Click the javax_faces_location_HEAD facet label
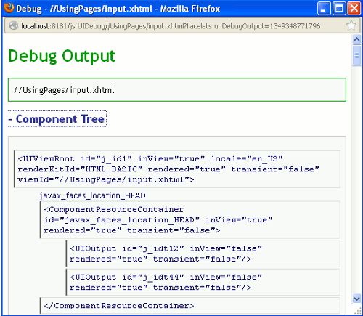The width and height of the screenshot is (363, 316). coord(93,195)
